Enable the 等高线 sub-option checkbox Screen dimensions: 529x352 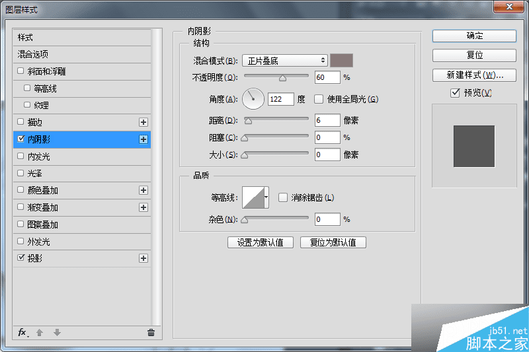(x=27, y=88)
